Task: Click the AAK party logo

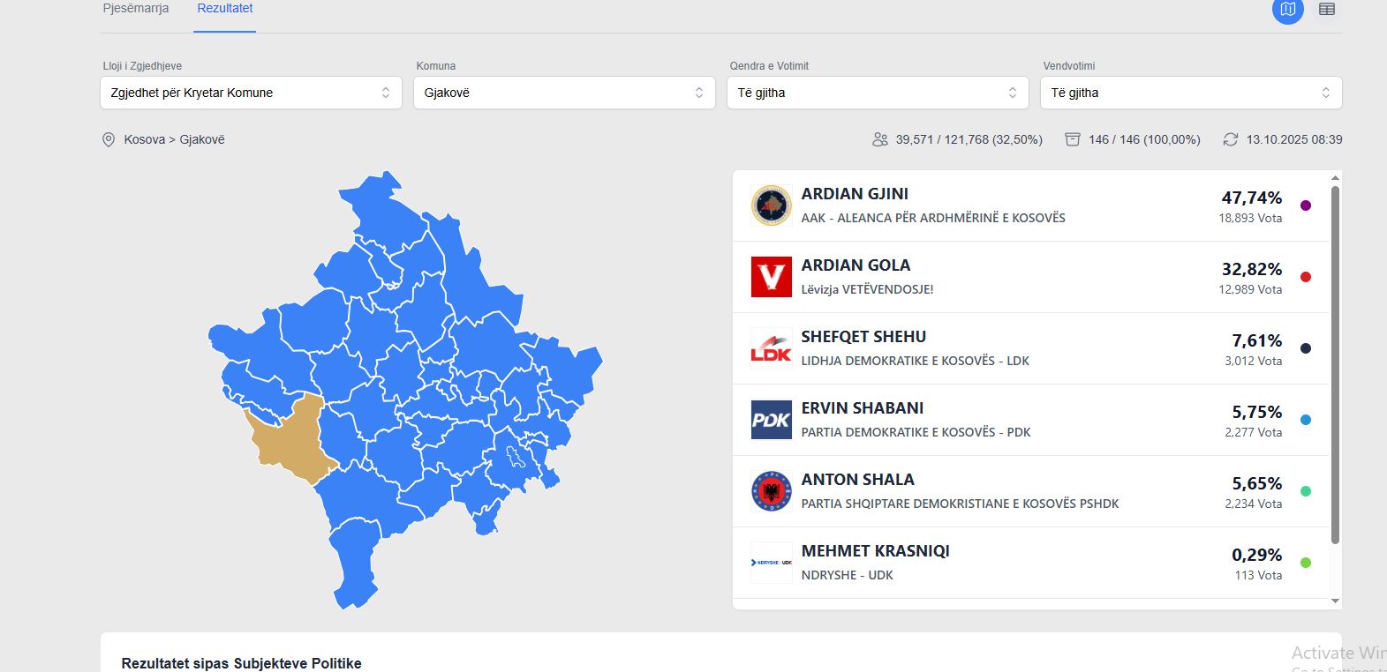Action: coord(771,205)
